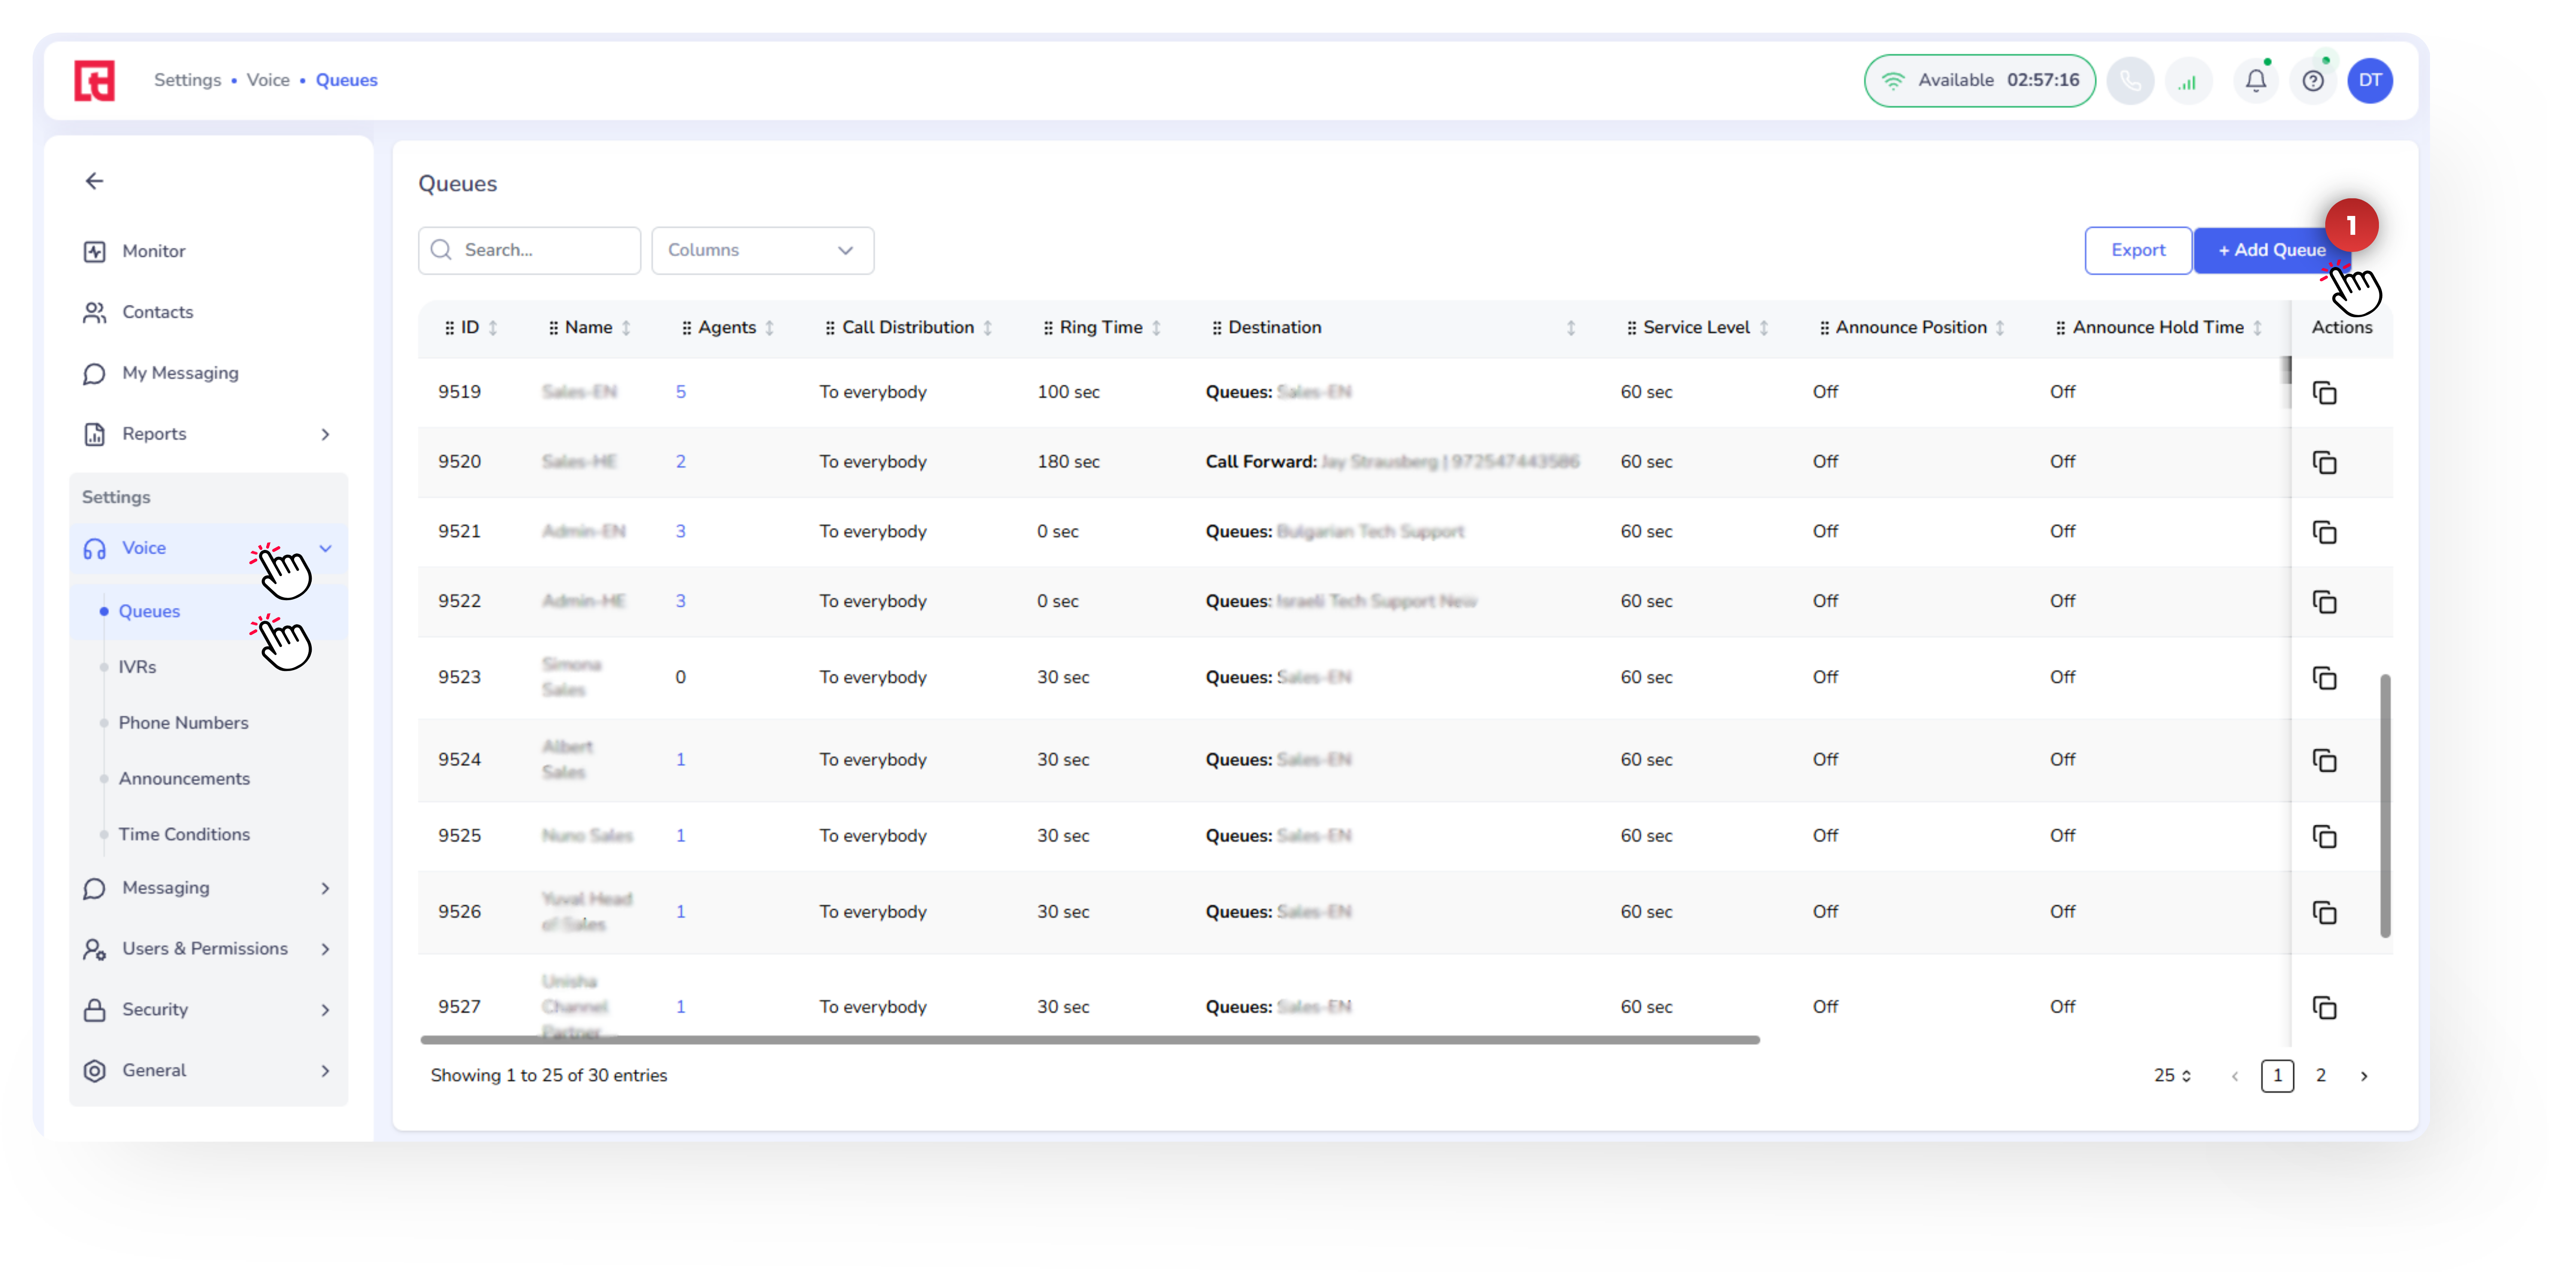Image resolution: width=2576 pixels, height=1272 pixels.
Task: Sort by Ring Time column
Action: click(1156, 327)
